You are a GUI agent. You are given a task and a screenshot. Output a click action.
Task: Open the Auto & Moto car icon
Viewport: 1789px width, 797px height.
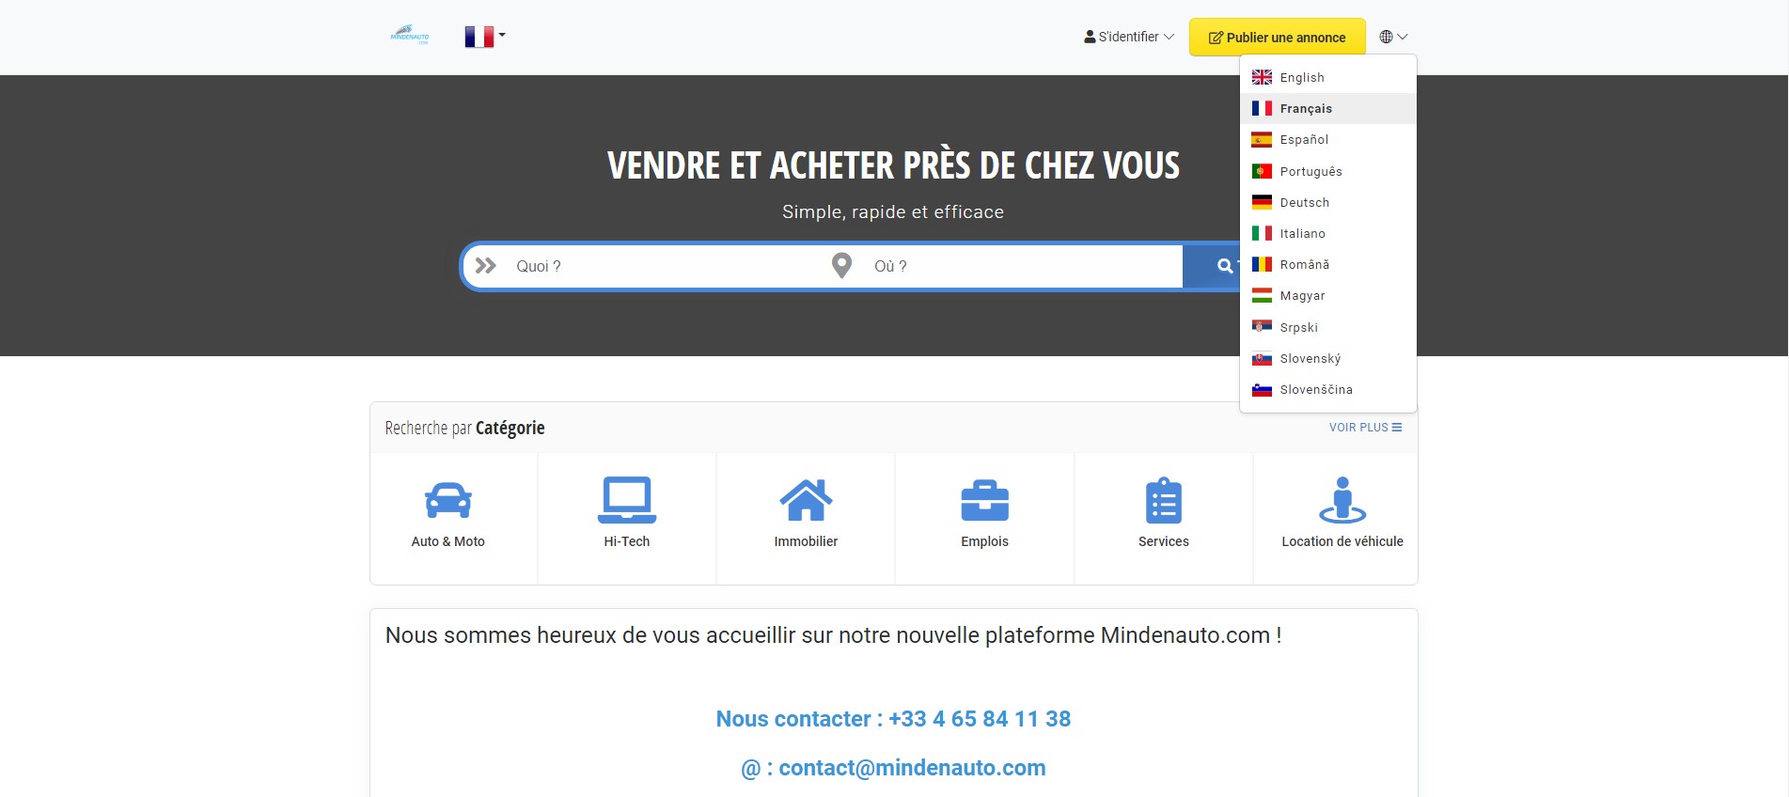[448, 500]
